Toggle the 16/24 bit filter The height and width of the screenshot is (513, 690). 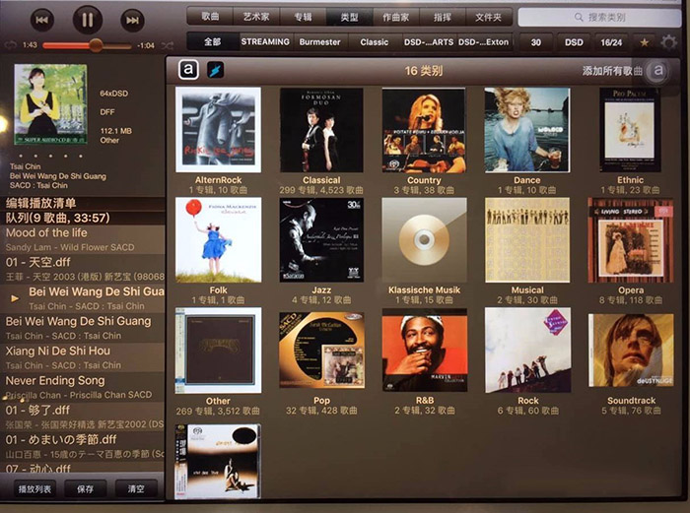pyautogui.click(x=611, y=42)
